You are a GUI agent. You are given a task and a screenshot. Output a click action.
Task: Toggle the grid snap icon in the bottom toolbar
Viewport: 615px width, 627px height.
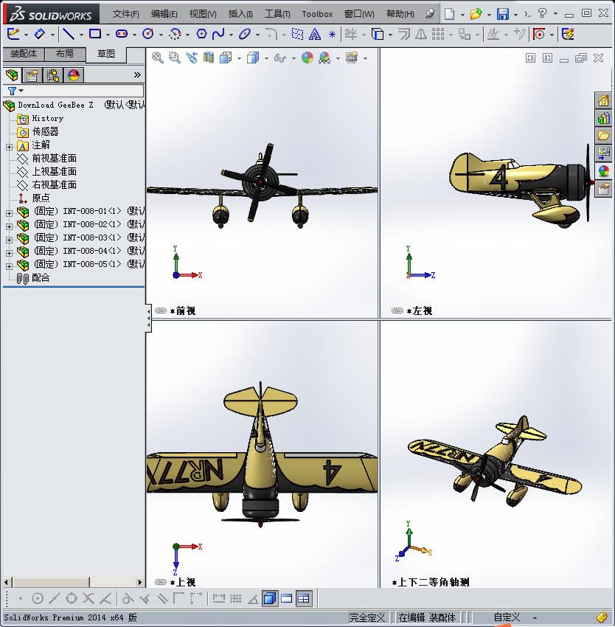(236, 599)
